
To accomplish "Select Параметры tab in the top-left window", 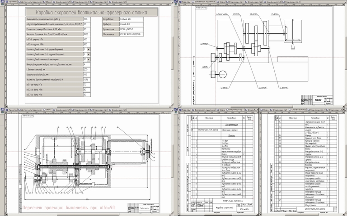I will 12,1.
